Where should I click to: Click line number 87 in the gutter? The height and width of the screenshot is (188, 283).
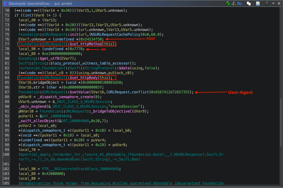[x=7, y=92]
